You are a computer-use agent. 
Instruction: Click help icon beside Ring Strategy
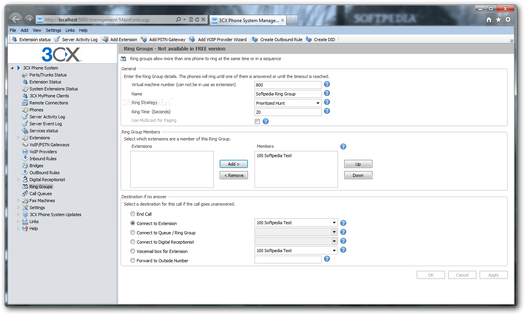click(x=327, y=102)
